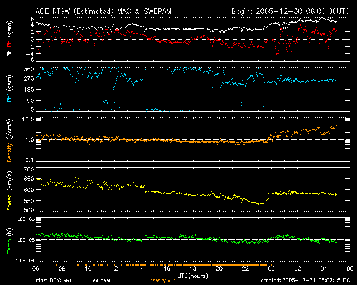Click the 'start DOY: 364' text
This screenshot has width=357, height=285.
pyautogui.click(x=54, y=281)
